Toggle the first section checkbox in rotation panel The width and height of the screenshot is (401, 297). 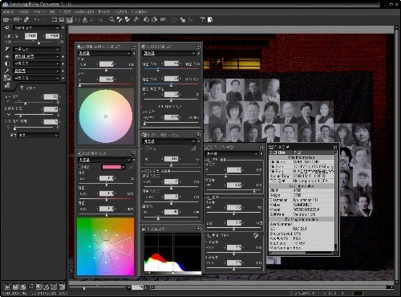(210, 160)
